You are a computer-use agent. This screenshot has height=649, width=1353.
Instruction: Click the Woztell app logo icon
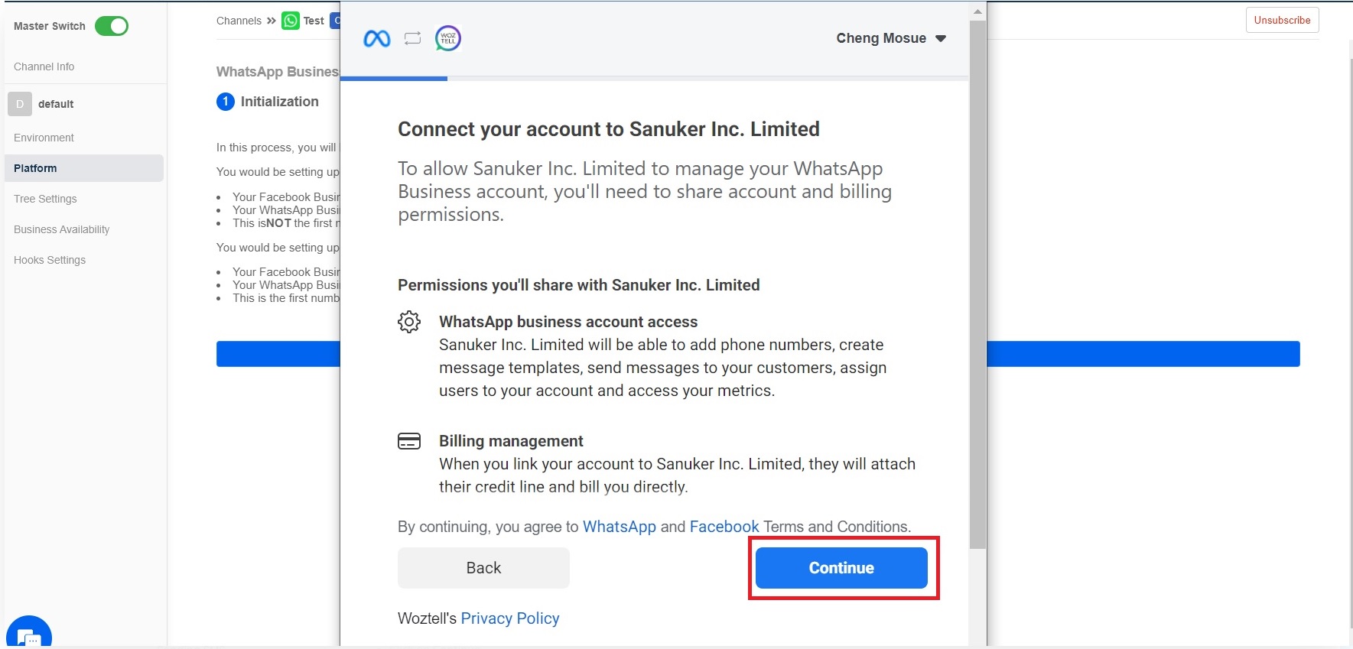(448, 38)
